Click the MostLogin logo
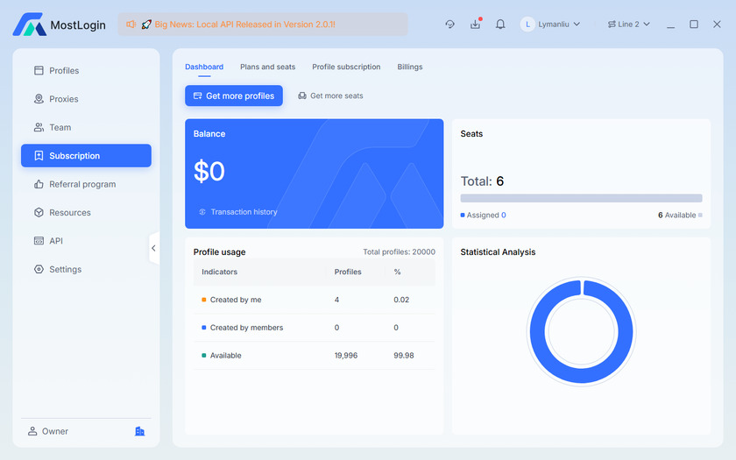This screenshot has width=736, height=460. 30,25
